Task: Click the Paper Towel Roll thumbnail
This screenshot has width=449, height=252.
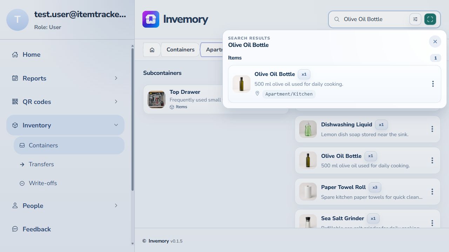Action: point(308,191)
